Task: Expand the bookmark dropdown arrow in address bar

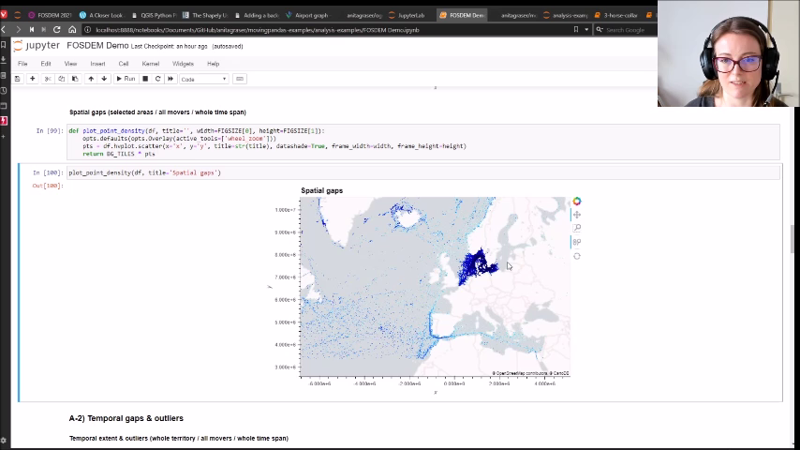Action: (x=587, y=30)
